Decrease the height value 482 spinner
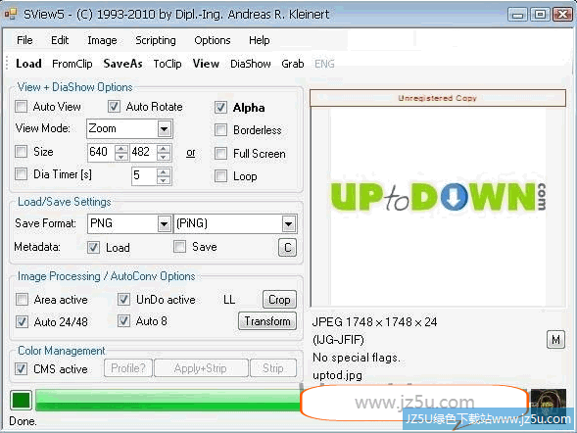 (163, 157)
